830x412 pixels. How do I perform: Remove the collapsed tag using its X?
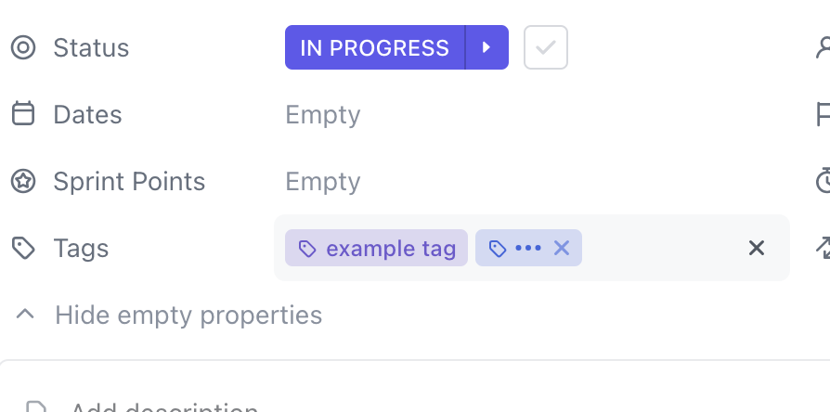coord(561,248)
